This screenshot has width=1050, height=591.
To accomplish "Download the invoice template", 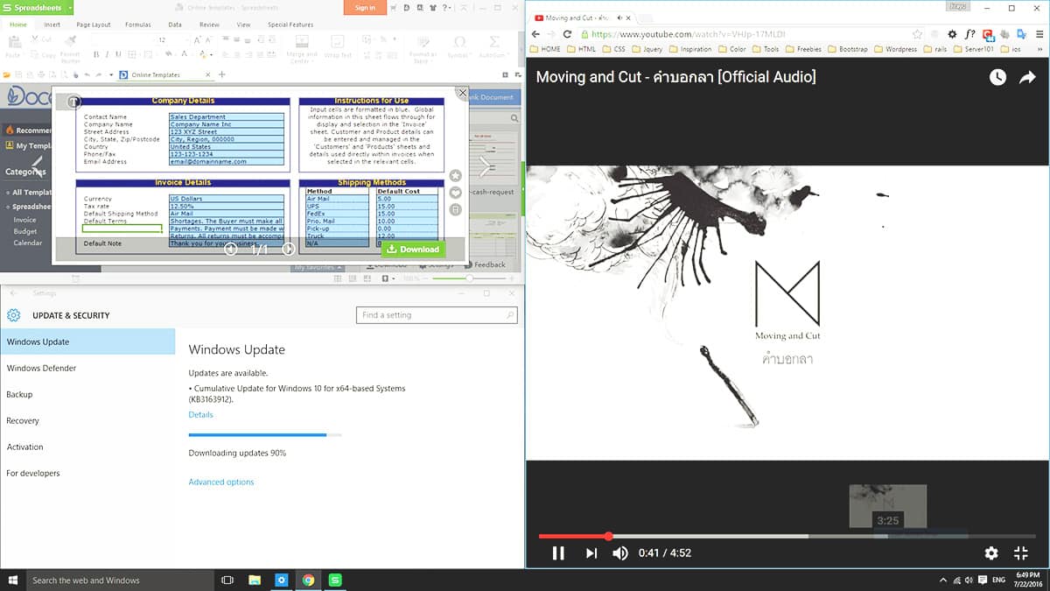I will click(x=413, y=249).
